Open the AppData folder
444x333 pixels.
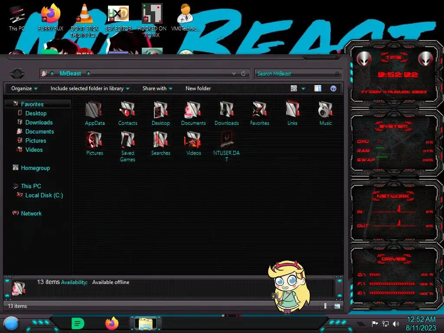(95, 113)
